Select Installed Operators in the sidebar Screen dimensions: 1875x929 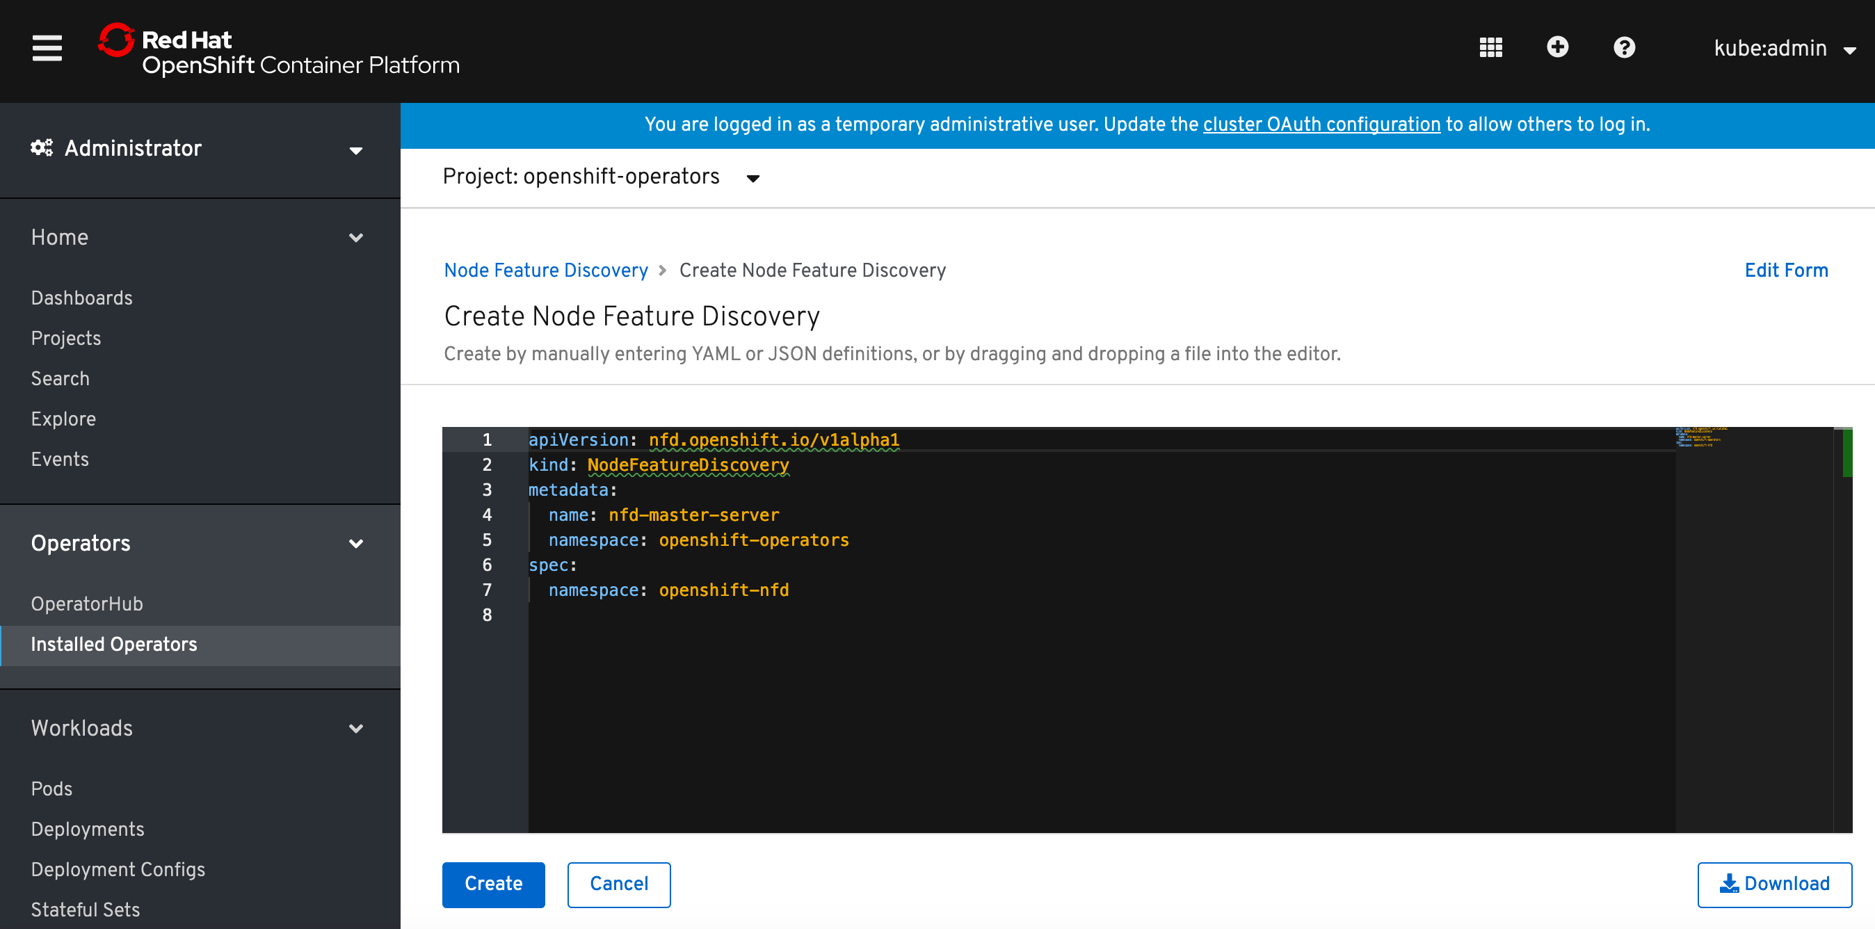[113, 645]
